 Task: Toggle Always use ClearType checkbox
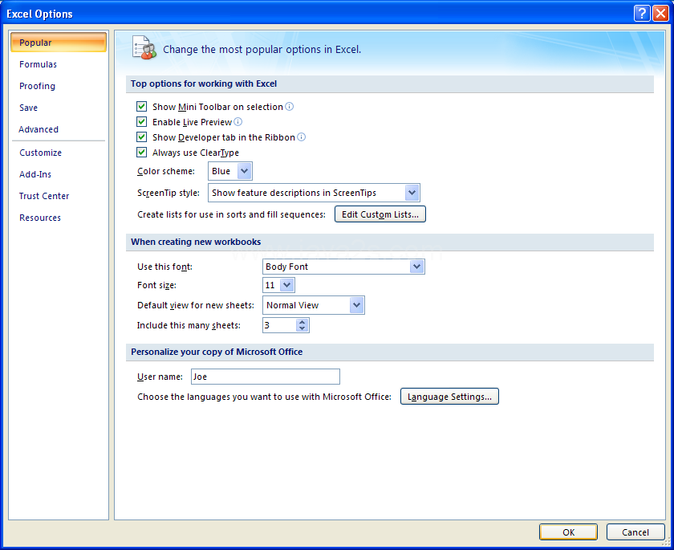point(141,153)
